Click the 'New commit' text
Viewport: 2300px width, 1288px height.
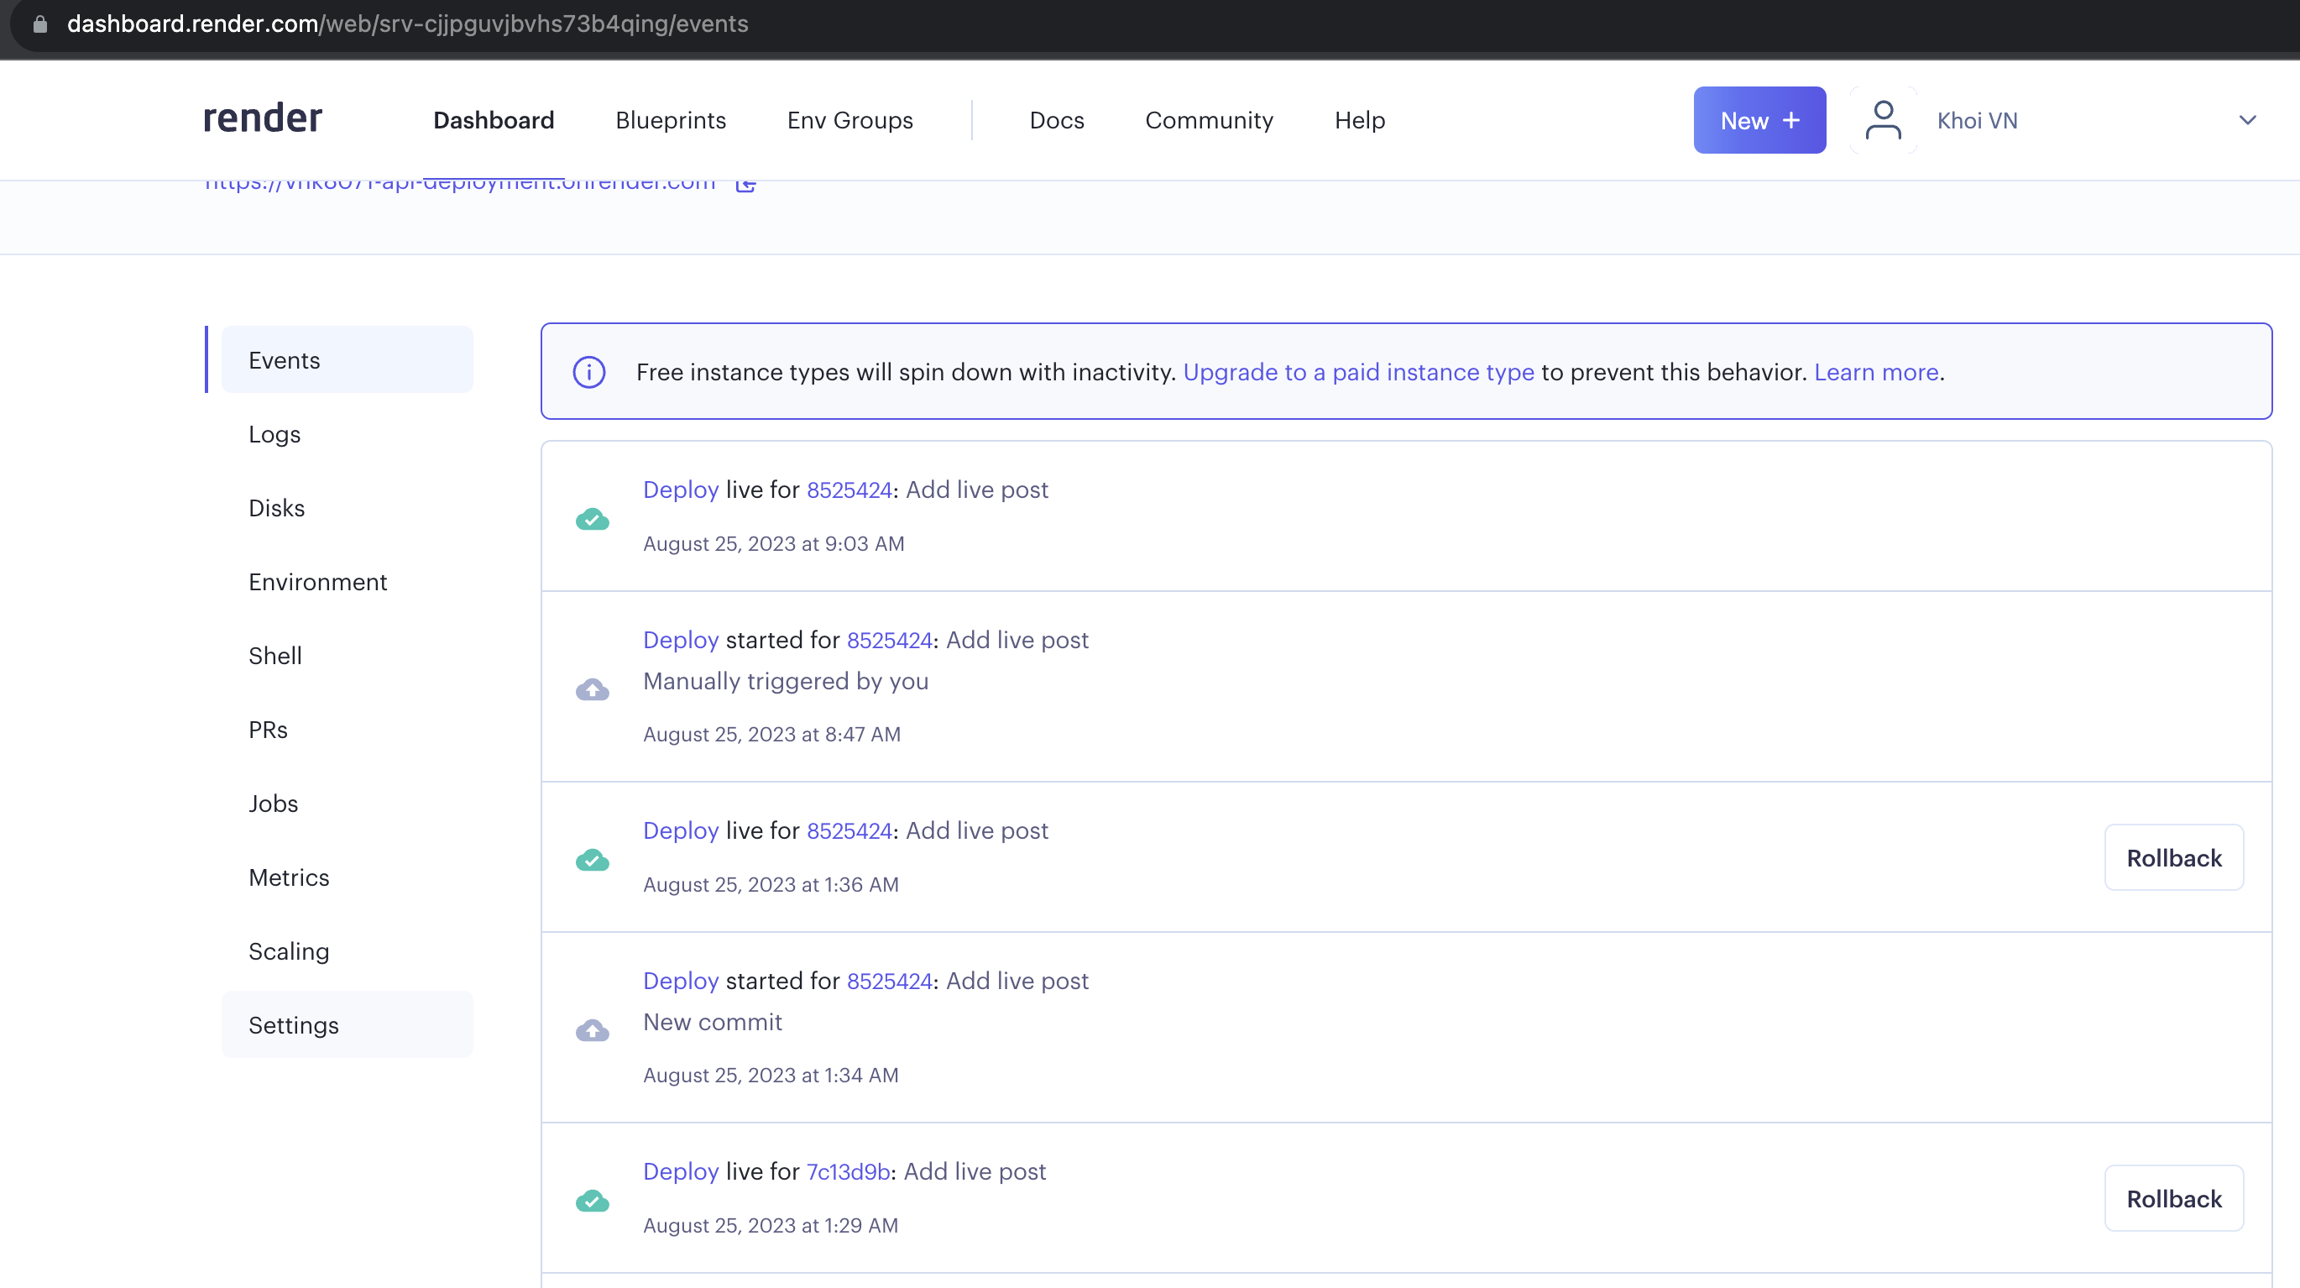[713, 1021]
